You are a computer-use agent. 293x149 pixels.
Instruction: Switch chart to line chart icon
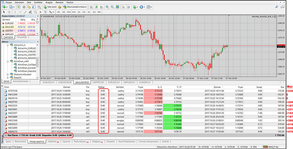coord(102,7)
